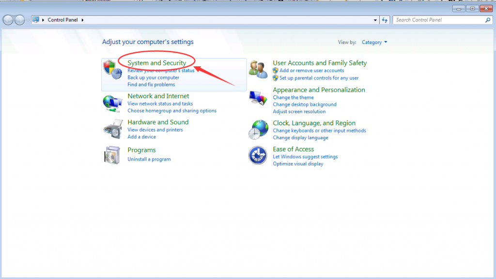This screenshot has height=279, width=496.
Task: Open the Programs disc box icon
Action: pyautogui.click(x=112, y=155)
